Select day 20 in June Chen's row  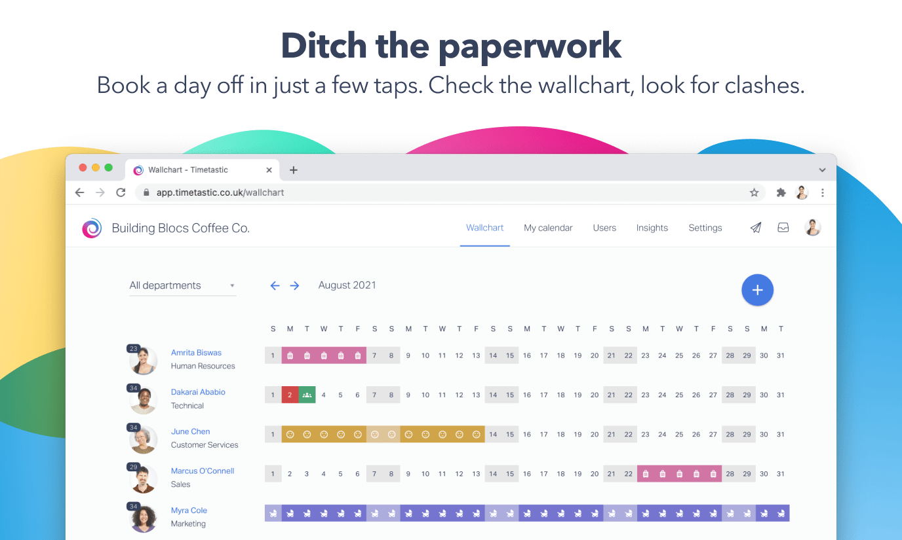pyautogui.click(x=595, y=434)
